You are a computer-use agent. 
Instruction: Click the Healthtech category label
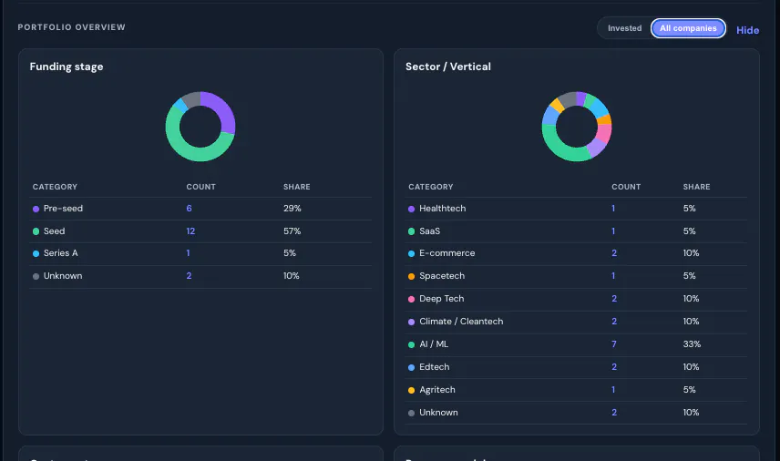(x=443, y=209)
